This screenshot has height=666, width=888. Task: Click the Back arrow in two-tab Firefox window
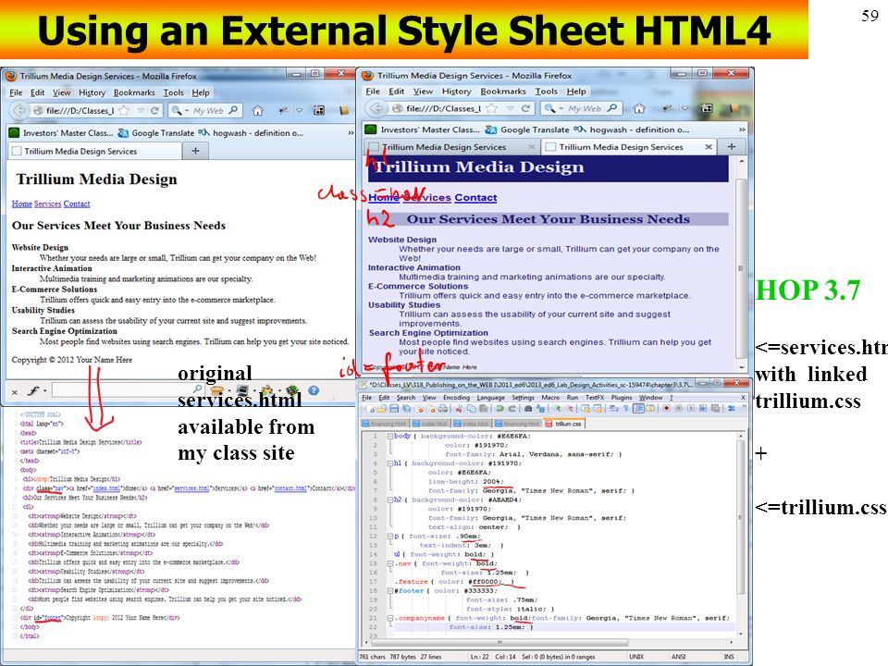coord(376,108)
